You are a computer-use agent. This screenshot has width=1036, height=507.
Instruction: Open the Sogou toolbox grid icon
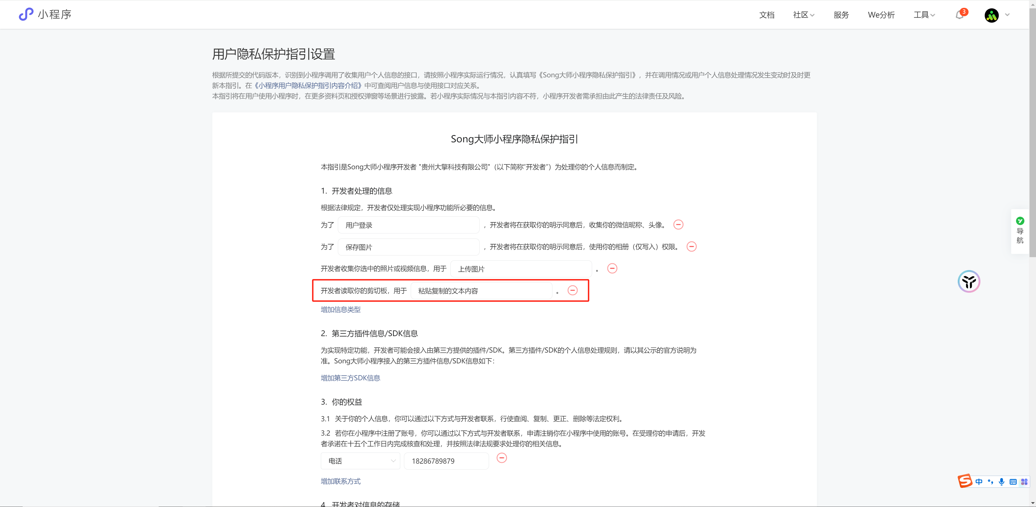pyautogui.click(x=1024, y=482)
